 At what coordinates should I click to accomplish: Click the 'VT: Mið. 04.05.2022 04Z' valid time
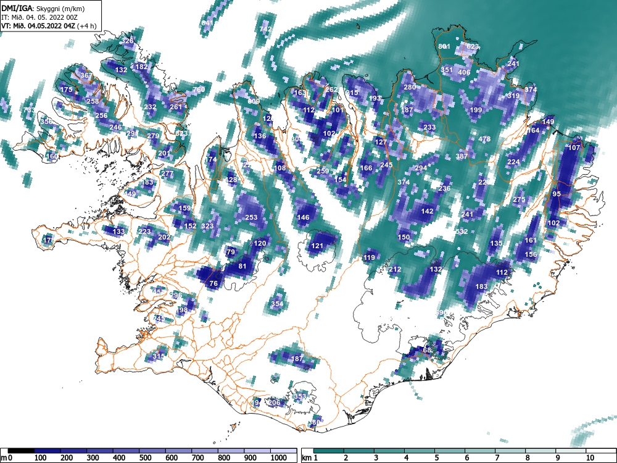38,26
